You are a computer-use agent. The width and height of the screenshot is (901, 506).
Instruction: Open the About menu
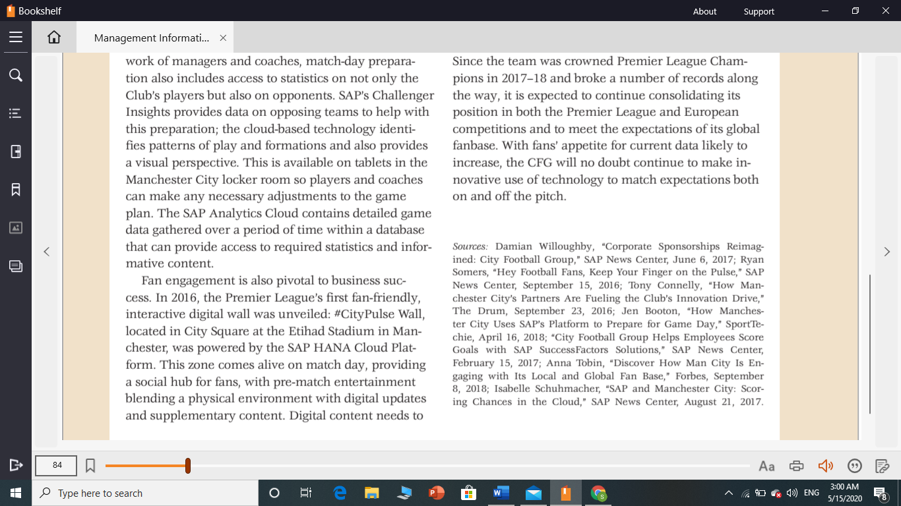tap(704, 11)
